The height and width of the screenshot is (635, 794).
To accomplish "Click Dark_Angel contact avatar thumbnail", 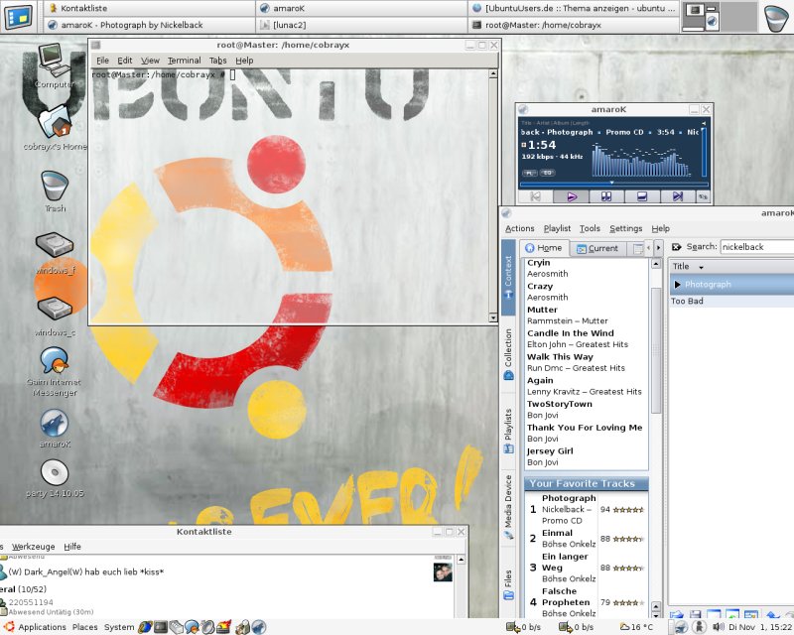I will pos(443,572).
